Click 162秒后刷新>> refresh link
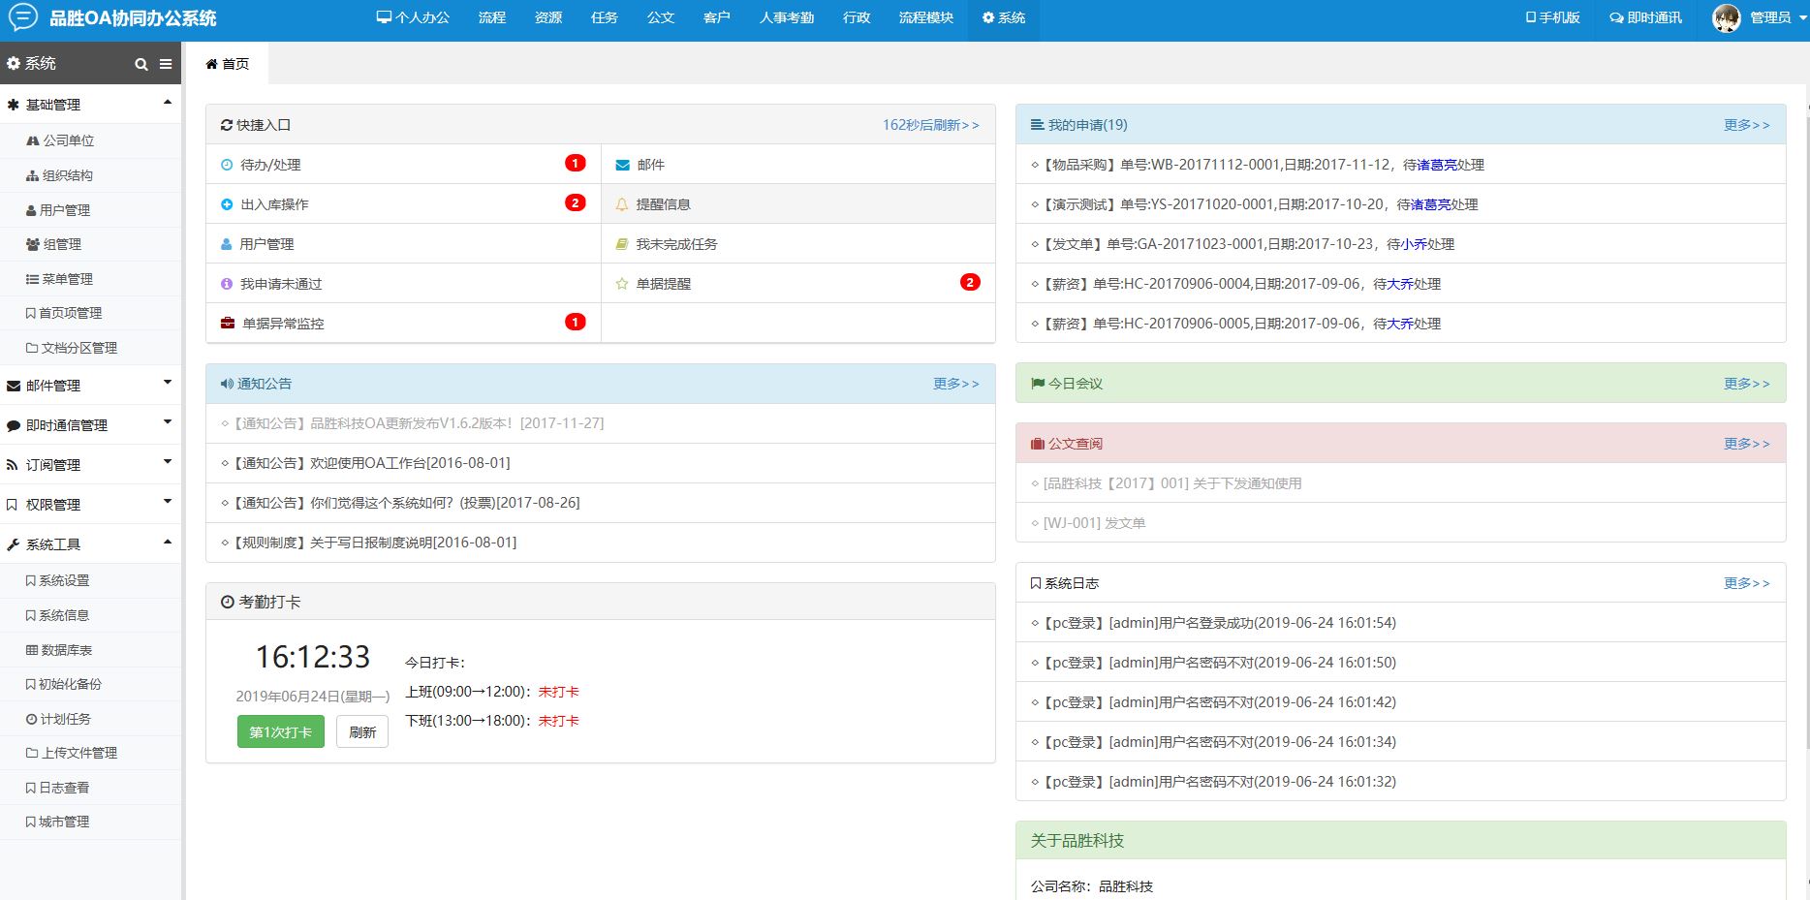 pos(931,125)
